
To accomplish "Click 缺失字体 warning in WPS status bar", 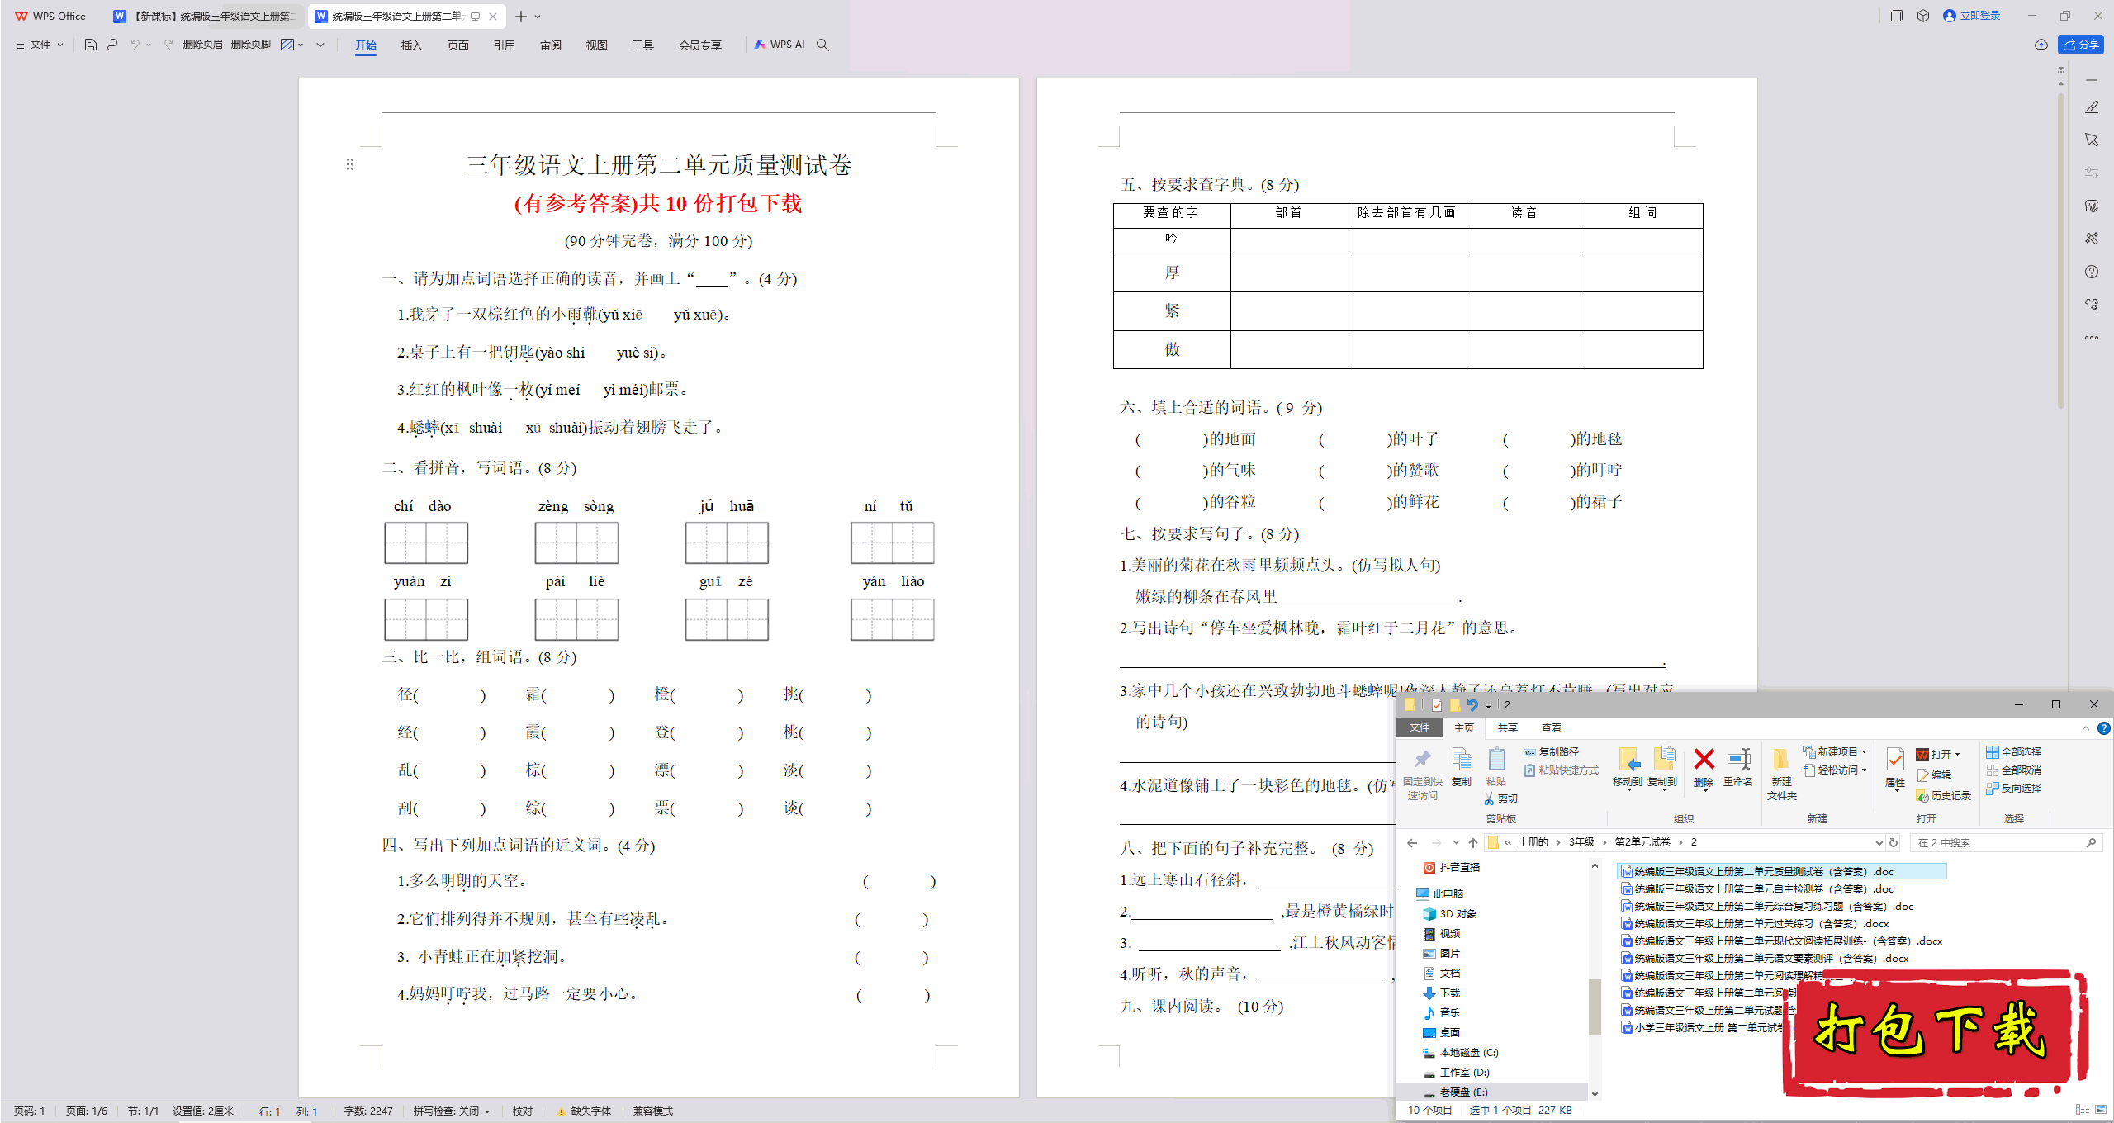I will point(584,1111).
